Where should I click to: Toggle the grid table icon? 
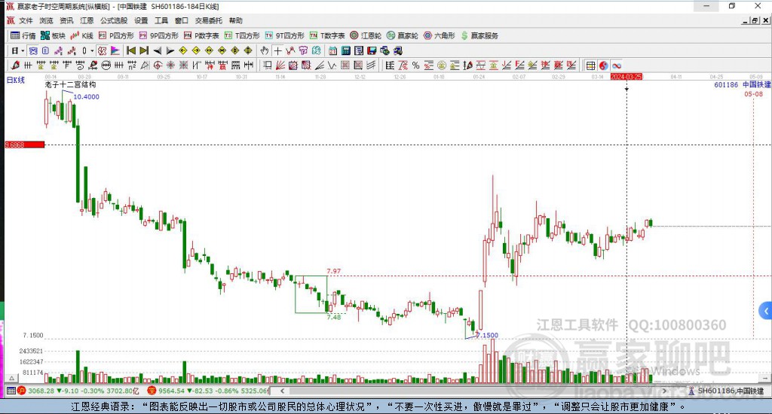[590, 65]
